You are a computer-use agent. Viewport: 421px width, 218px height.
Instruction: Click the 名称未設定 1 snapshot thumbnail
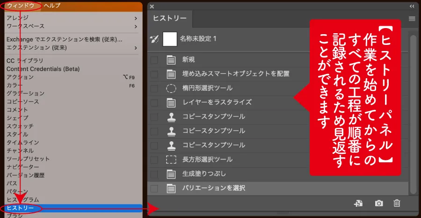pos(170,39)
